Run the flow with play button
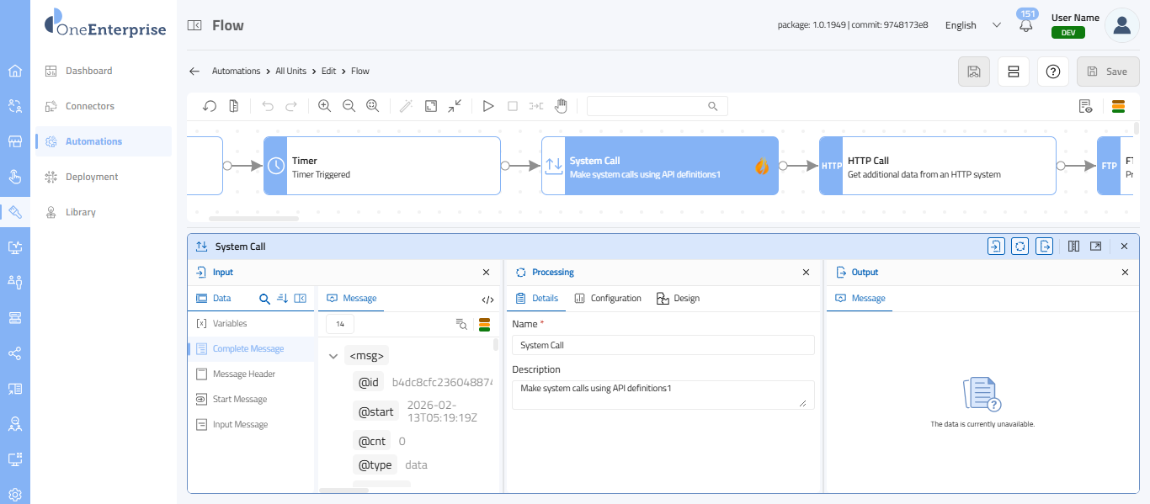This screenshot has width=1150, height=504. (488, 106)
